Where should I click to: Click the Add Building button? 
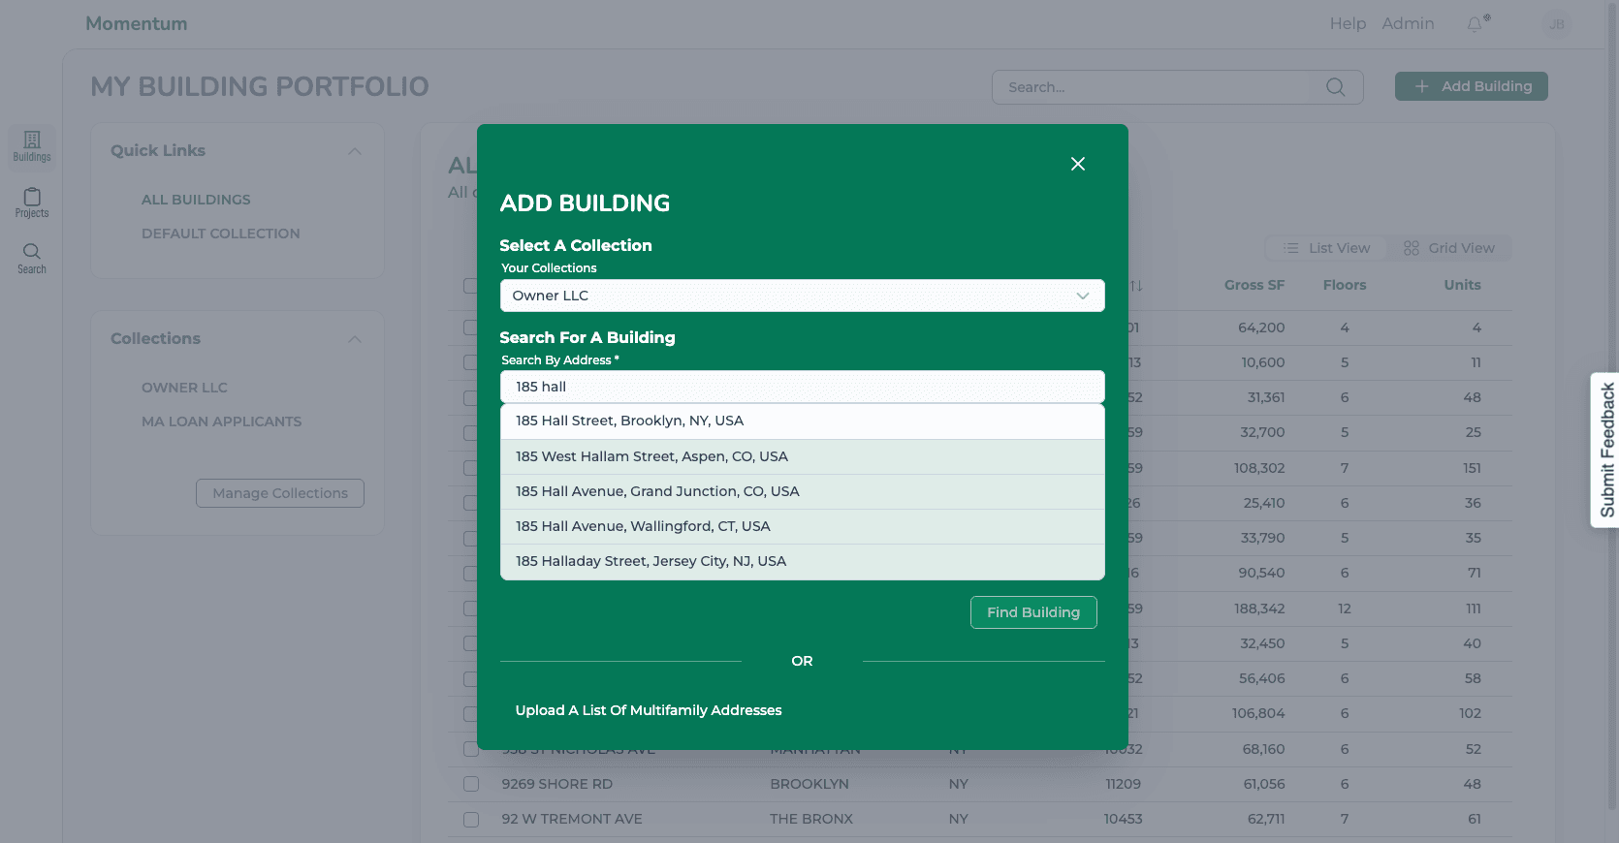click(x=1472, y=86)
